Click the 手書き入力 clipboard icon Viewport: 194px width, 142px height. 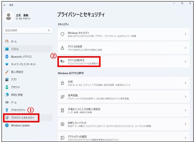62,110
